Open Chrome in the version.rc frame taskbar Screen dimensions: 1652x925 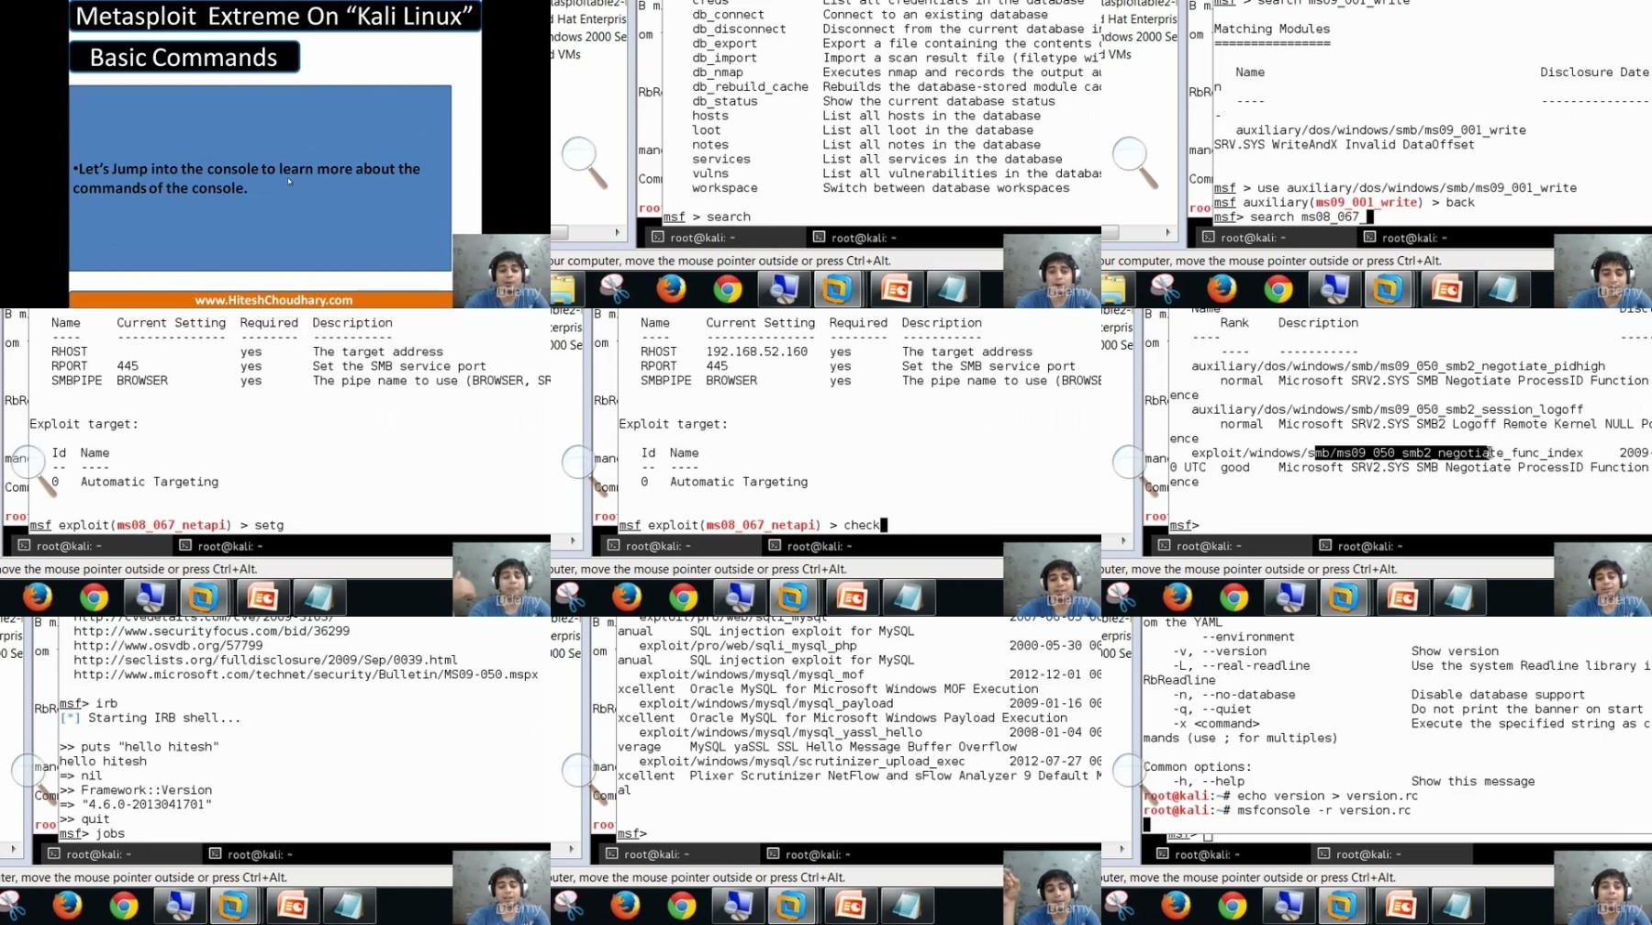(x=1232, y=906)
